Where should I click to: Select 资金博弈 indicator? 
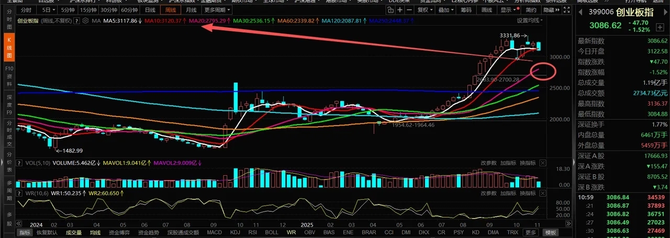(x=119, y=232)
